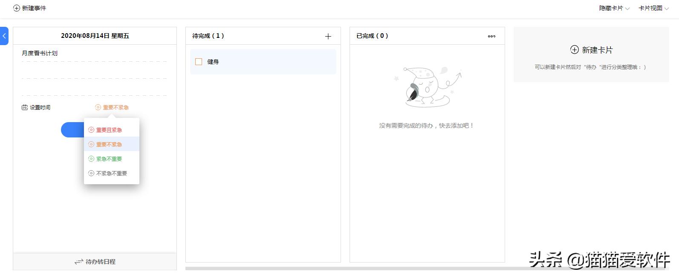Screen dimensions: 679x277
Task: Click the 待办转日程 text
Action: [101, 262]
